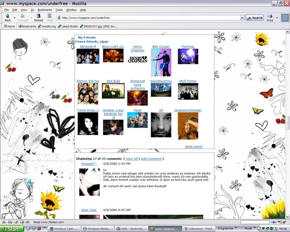Image resolution: width=290 pixels, height=232 pixels.
Task: Go back with the Back button
Action: coord(8,18)
